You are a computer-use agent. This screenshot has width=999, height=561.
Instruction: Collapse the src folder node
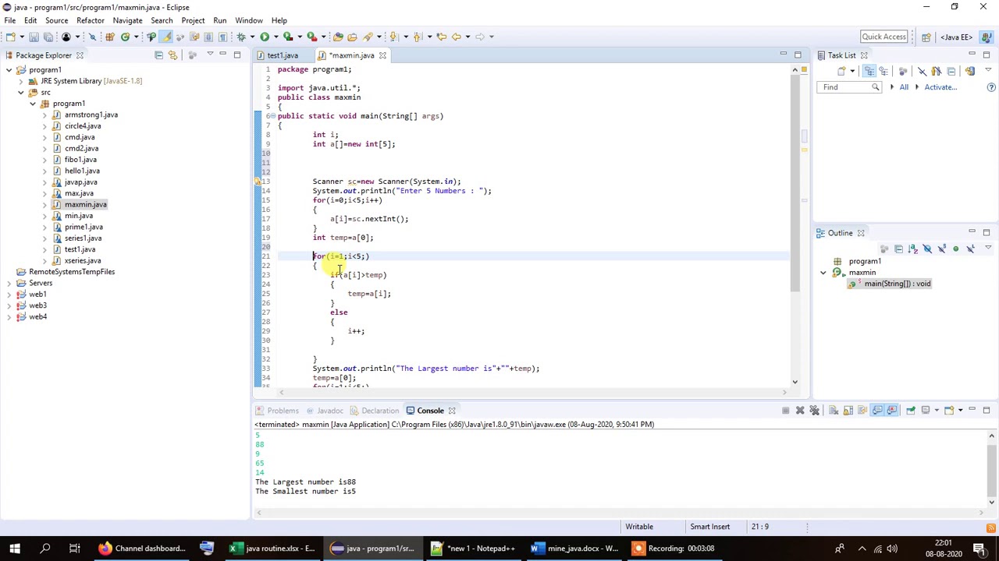(x=21, y=93)
